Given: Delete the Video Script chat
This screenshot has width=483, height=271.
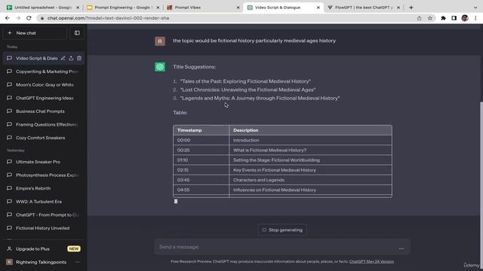Looking at the screenshot, I should tap(79, 58).
